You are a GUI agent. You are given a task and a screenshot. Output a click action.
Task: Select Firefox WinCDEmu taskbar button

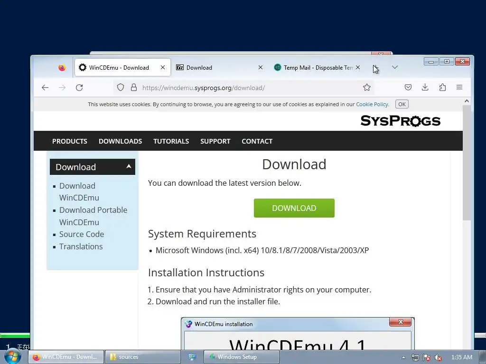(65, 357)
